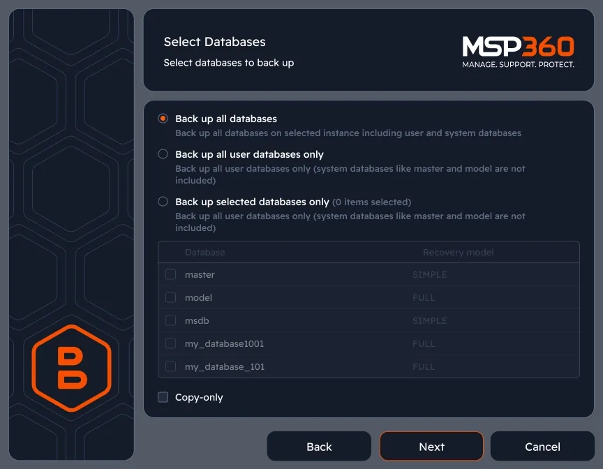Click the Recovery model column header

tap(459, 252)
